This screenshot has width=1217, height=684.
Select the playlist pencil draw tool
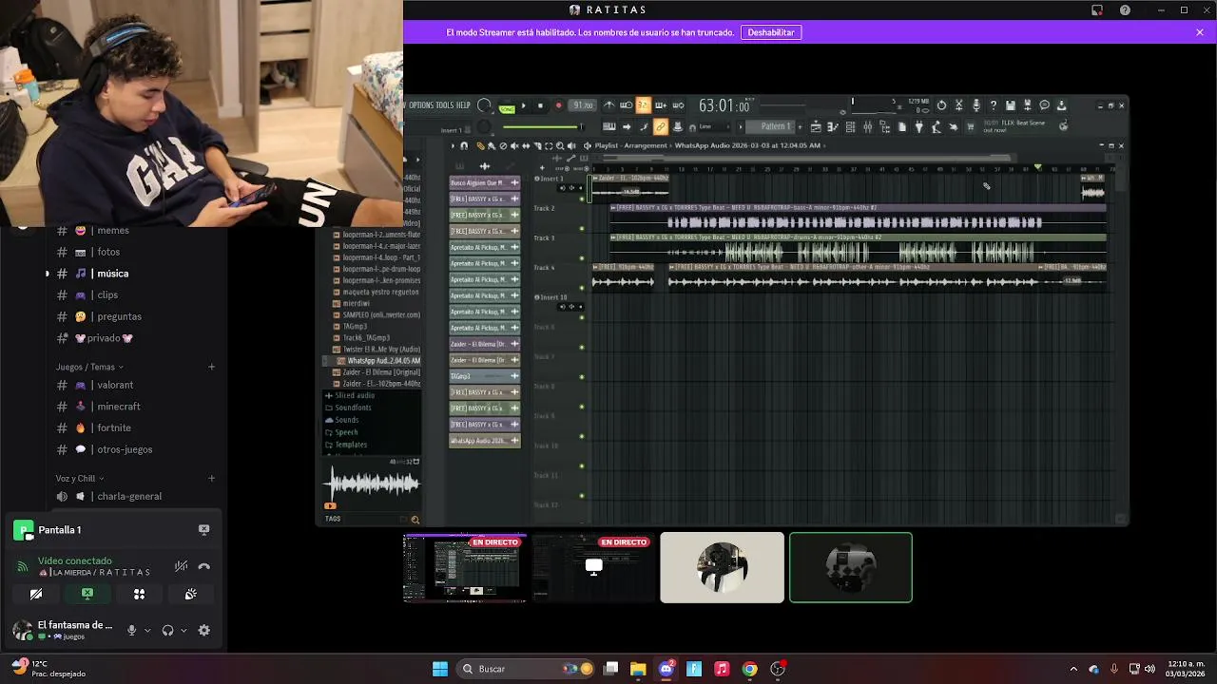point(480,146)
